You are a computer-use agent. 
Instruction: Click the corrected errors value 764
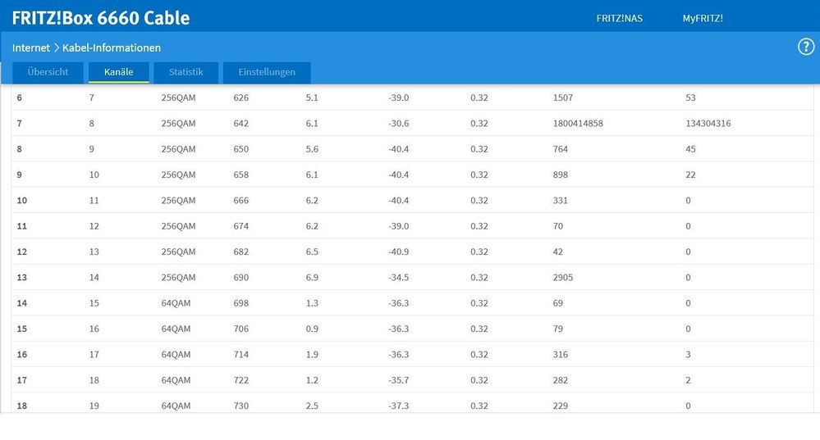click(560, 149)
